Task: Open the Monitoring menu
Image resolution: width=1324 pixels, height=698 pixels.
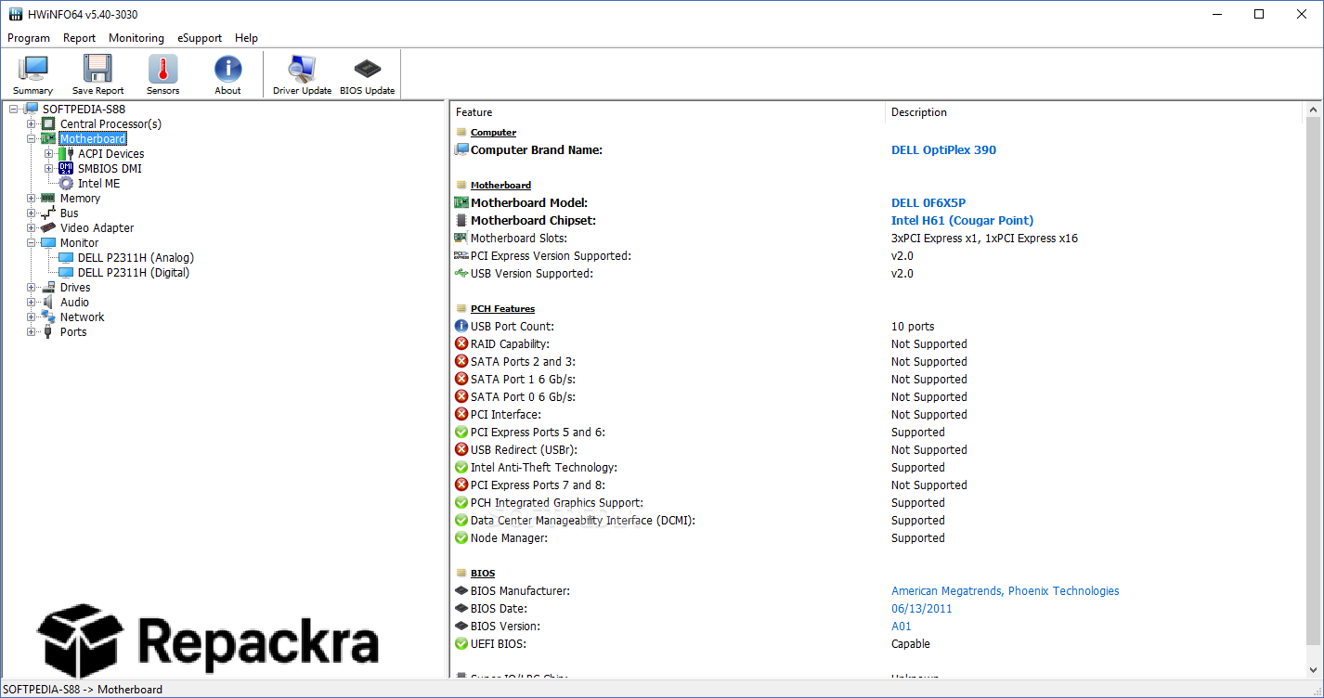Action: click(x=136, y=38)
